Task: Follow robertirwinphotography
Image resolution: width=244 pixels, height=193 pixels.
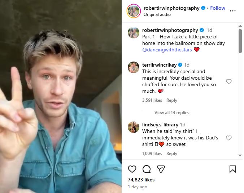Action: point(218,8)
